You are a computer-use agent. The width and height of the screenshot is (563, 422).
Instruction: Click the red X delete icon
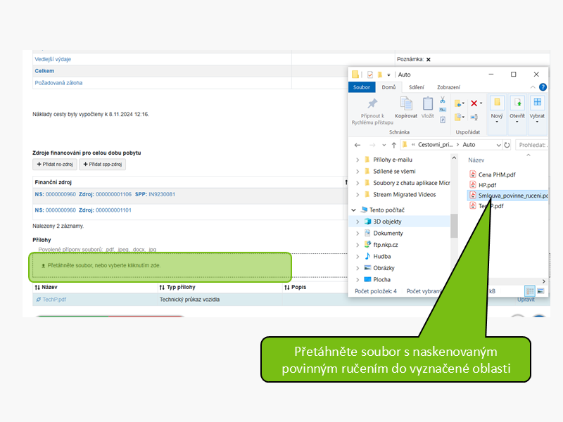tap(474, 103)
